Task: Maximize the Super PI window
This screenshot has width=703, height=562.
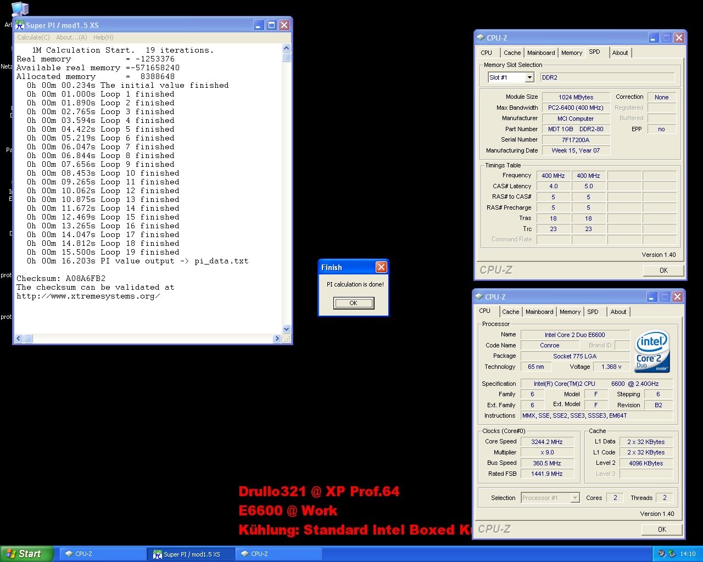Action: click(x=271, y=25)
